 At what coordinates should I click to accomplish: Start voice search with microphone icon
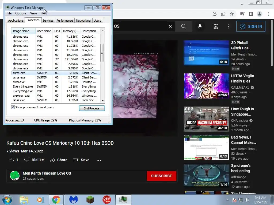pyautogui.click(x=200, y=26)
